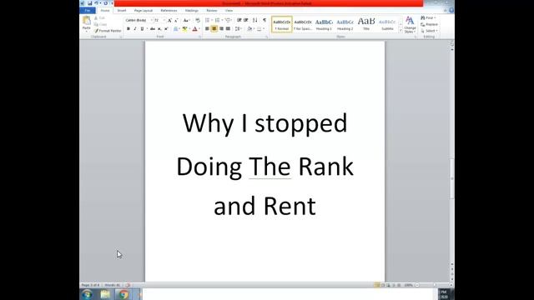Toggle Justify alignment
Viewport: 534px width, 300px height.
pos(228,29)
